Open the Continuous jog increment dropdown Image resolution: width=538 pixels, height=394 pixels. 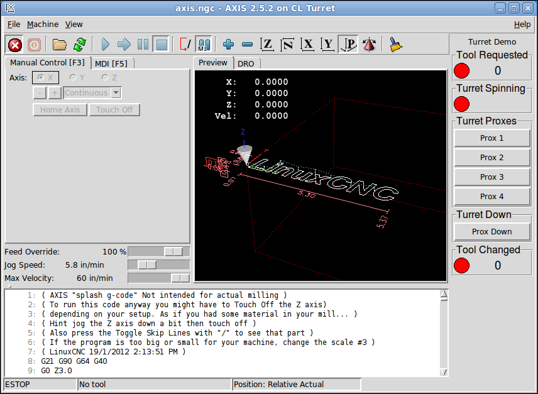point(116,92)
